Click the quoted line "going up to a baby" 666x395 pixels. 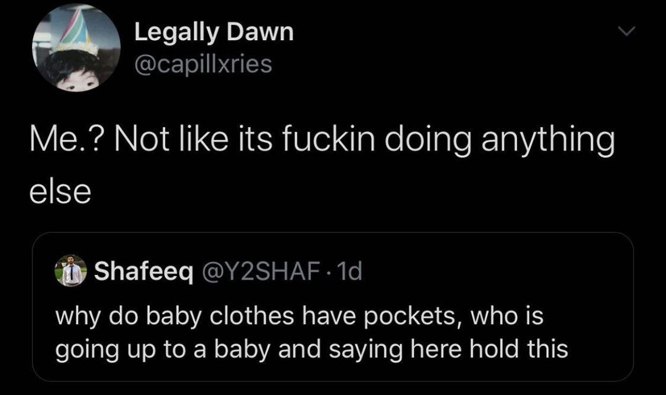[x=312, y=349]
